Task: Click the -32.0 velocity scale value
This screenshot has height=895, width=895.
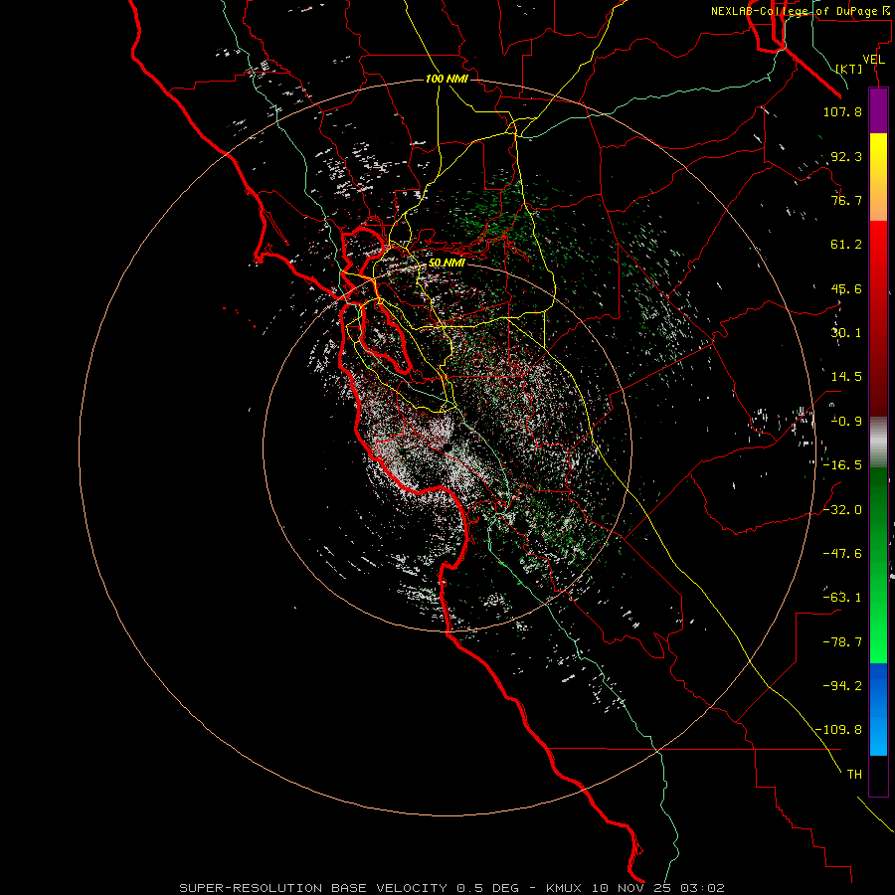Action: coord(842,510)
